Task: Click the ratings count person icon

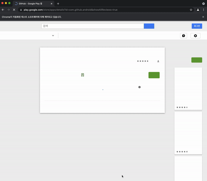Action: 158,61
